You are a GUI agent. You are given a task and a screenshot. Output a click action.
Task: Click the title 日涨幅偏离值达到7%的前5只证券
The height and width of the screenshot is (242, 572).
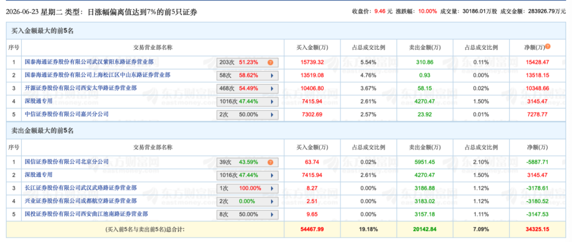point(142,12)
